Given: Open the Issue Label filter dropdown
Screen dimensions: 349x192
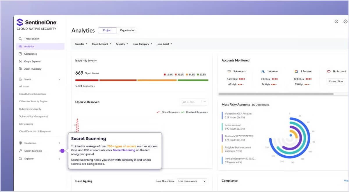Looking at the screenshot, I should pos(164,44).
